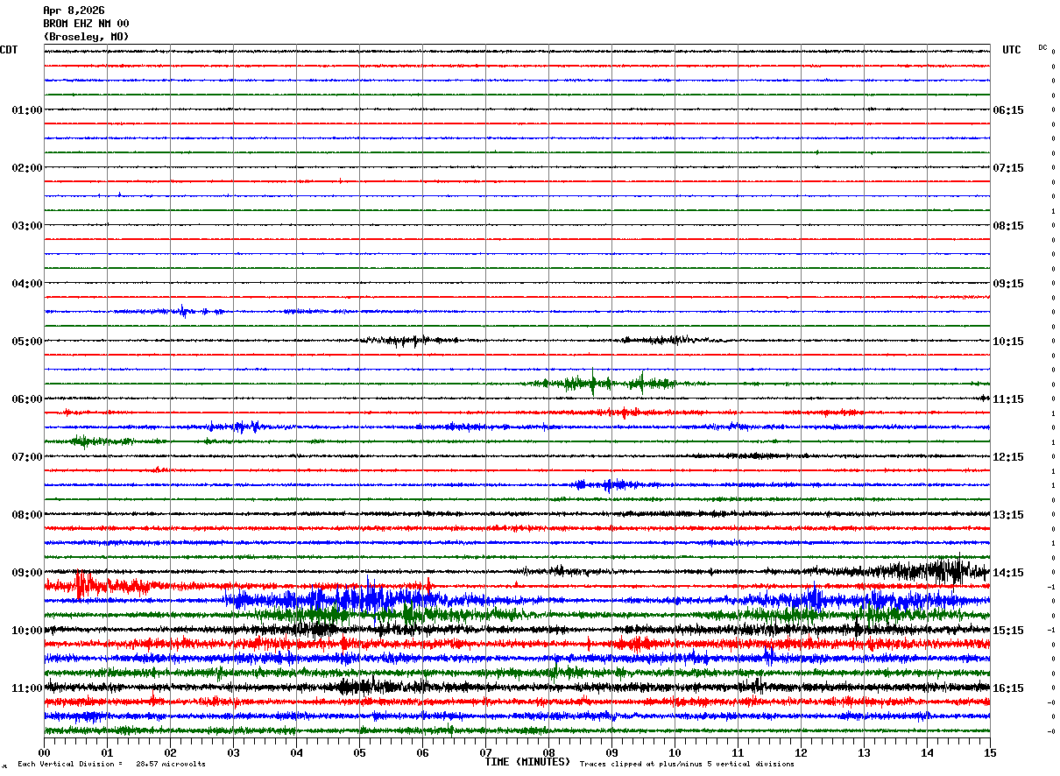The image size is (1060, 776).
Task: Select the 03:00 CDT hour label
Action: (27, 226)
